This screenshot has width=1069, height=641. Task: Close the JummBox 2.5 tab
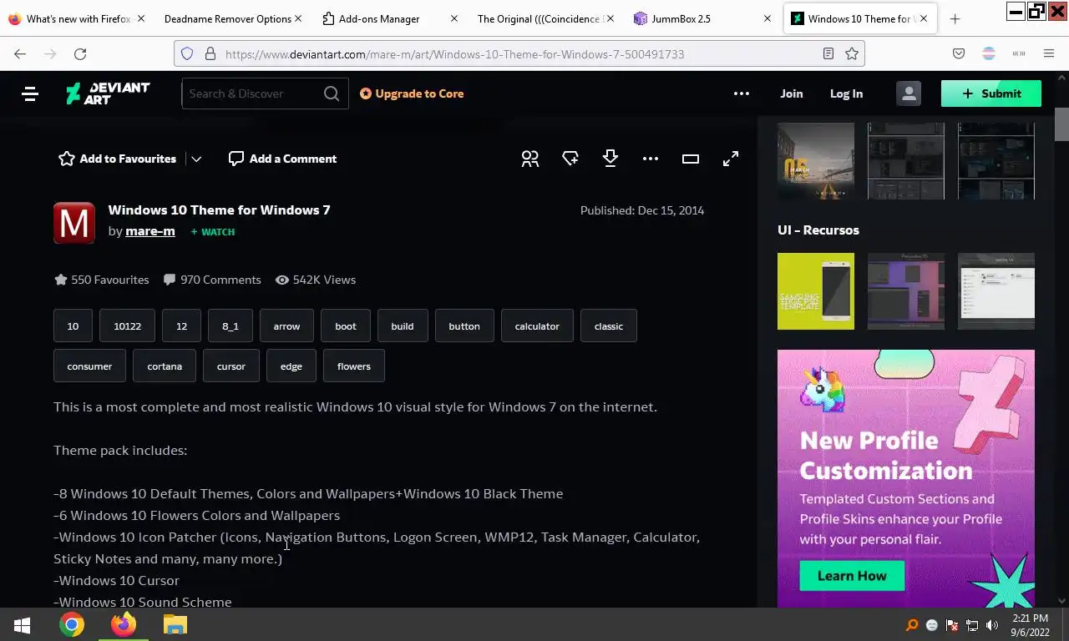(x=768, y=18)
